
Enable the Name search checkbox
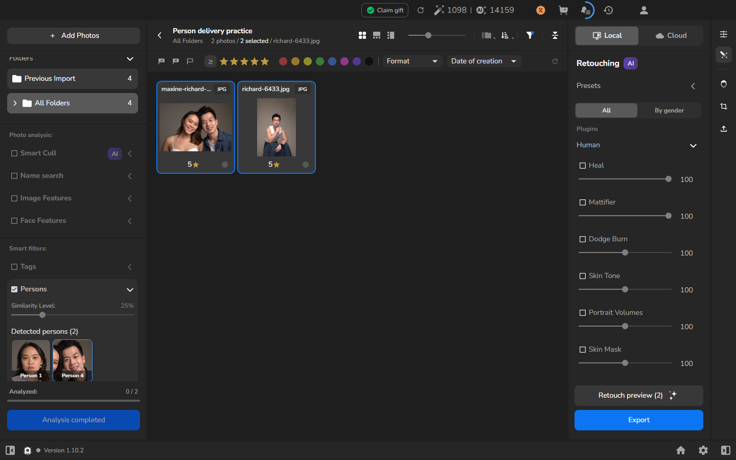[14, 176]
